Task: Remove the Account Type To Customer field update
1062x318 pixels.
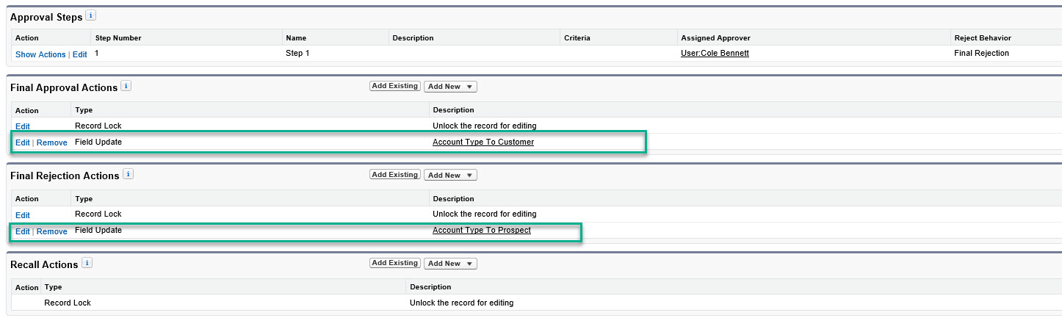Action: tap(52, 142)
